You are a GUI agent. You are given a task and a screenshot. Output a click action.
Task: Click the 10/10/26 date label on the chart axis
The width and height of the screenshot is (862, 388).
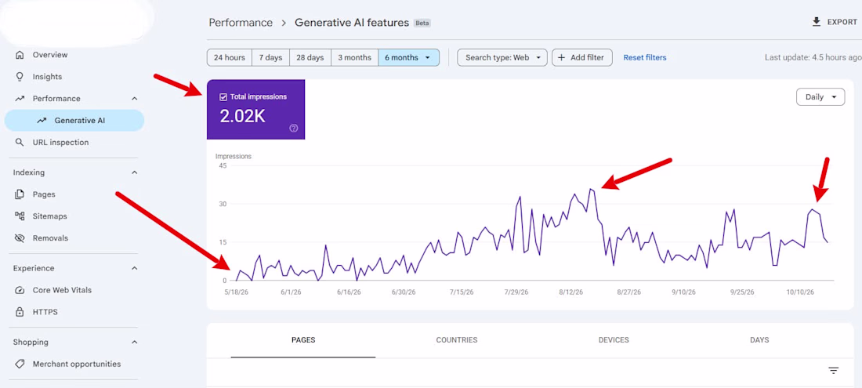click(x=800, y=292)
